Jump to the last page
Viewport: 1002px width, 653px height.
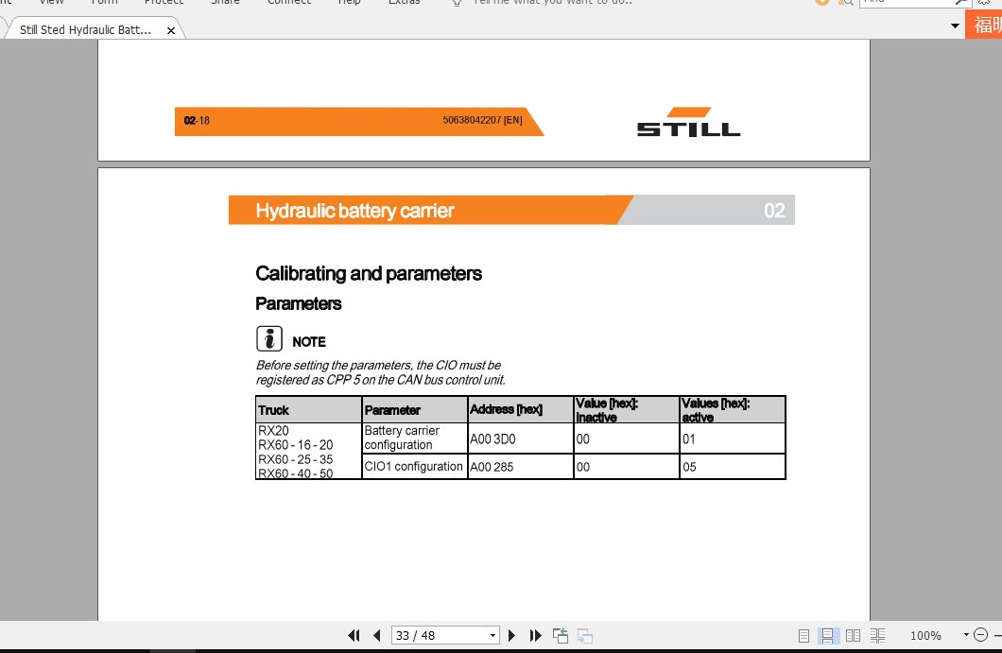click(x=536, y=635)
